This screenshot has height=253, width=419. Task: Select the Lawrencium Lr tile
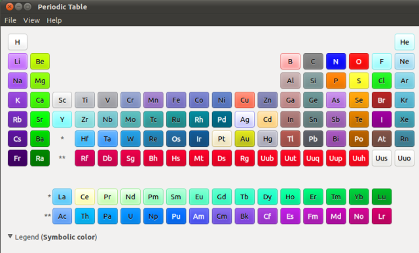382,216
